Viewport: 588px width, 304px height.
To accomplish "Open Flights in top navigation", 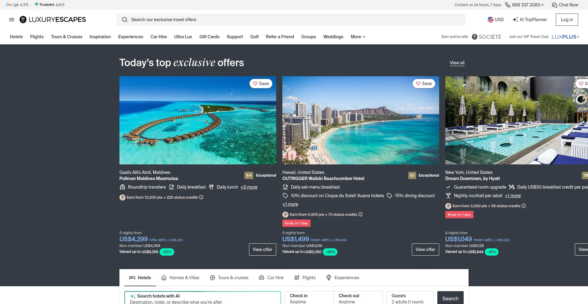I will (x=37, y=37).
